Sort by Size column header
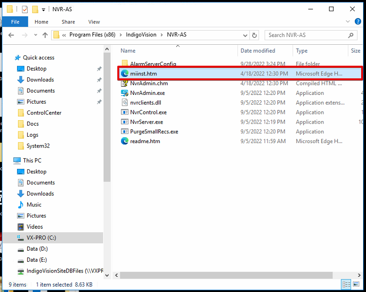 point(355,51)
